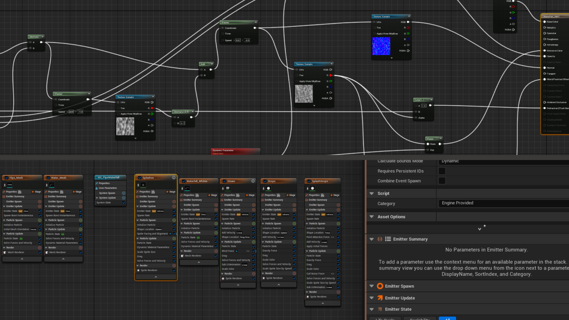Viewport: 569px width, 320px height.
Task: Click the Sprite Renderer icon in SplashDrops
Action: (308, 297)
